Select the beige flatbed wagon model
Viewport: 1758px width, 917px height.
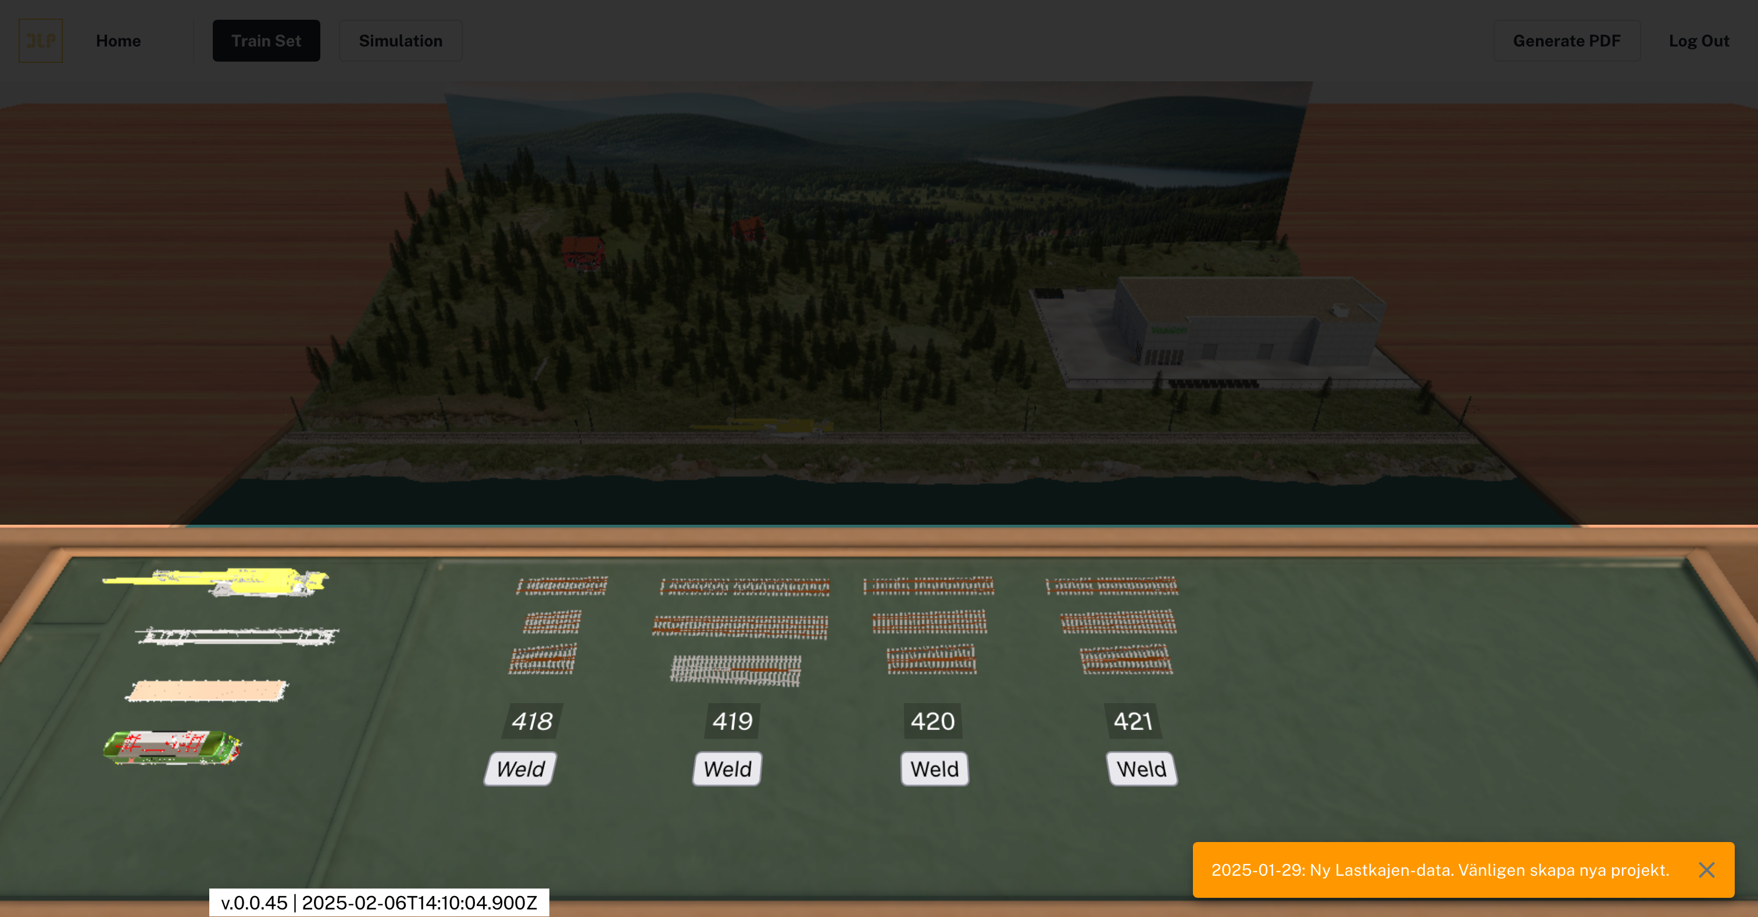pyautogui.click(x=207, y=690)
